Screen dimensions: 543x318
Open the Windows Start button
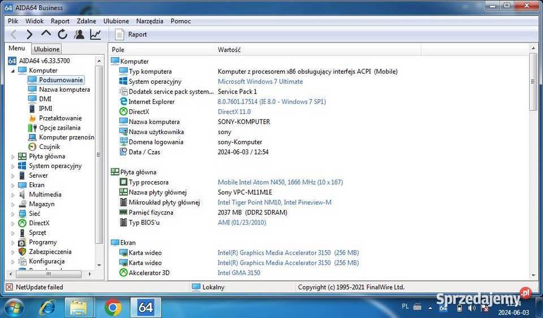[14, 308]
